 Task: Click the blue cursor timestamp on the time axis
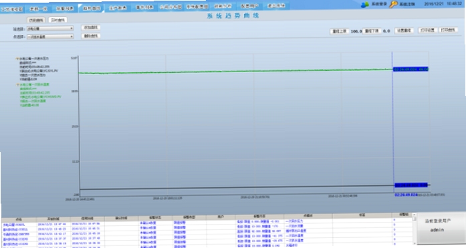406,195
